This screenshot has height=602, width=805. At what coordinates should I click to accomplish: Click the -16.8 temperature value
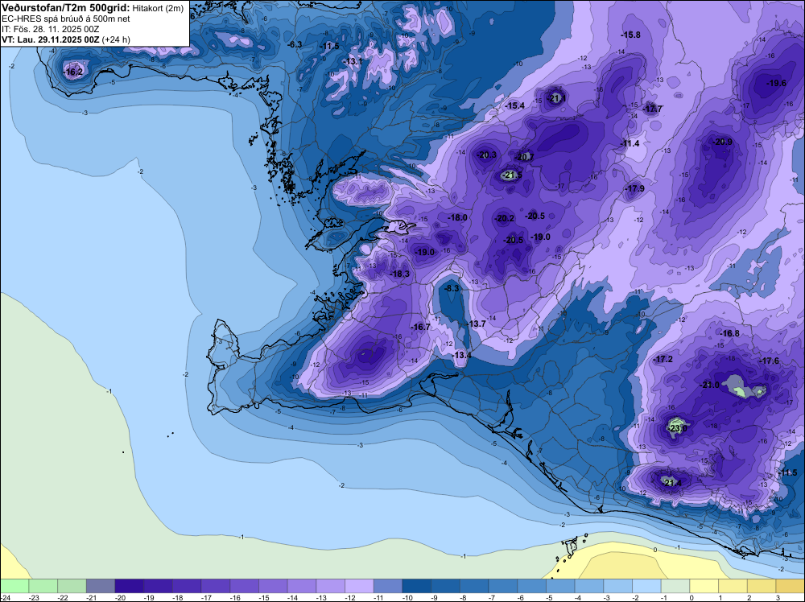(x=729, y=333)
